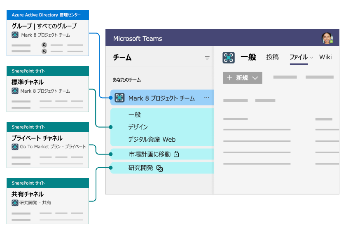
Task: Open the デザイン channel
Action: [x=138, y=127]
